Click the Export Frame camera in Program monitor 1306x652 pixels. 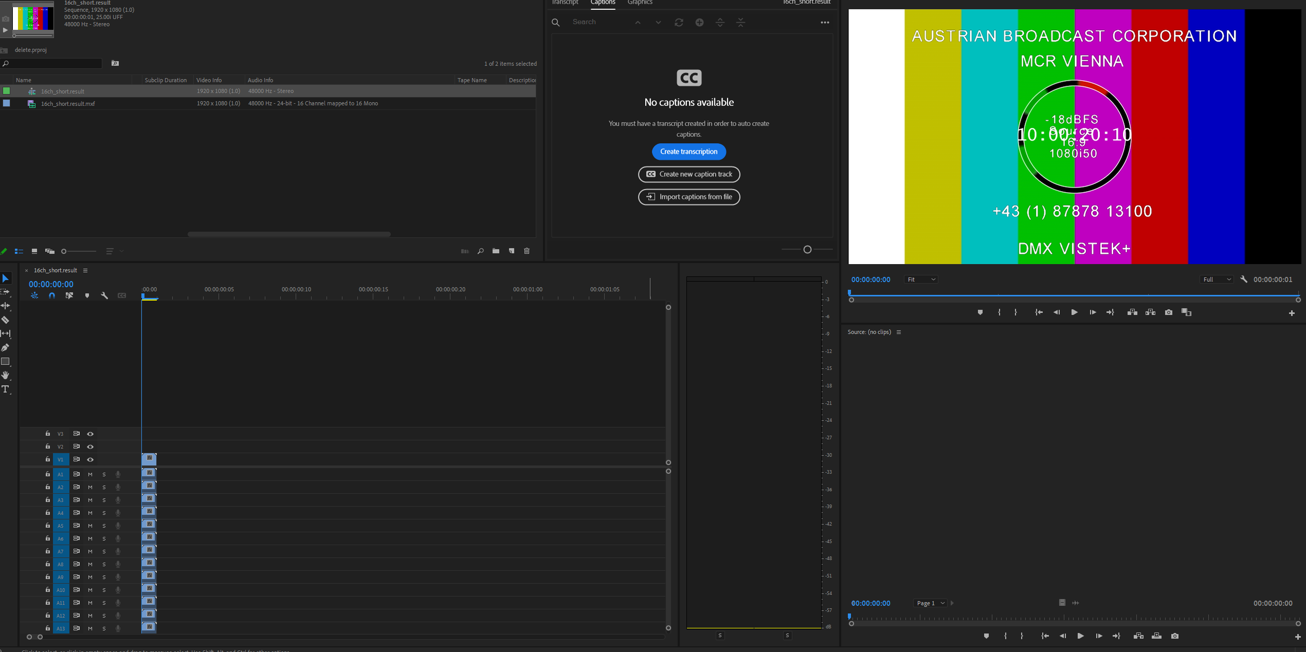coord(1169,312)
